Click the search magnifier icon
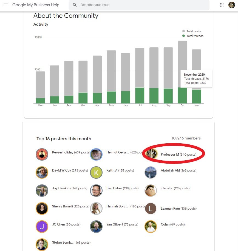 click(x=75, y=5)
